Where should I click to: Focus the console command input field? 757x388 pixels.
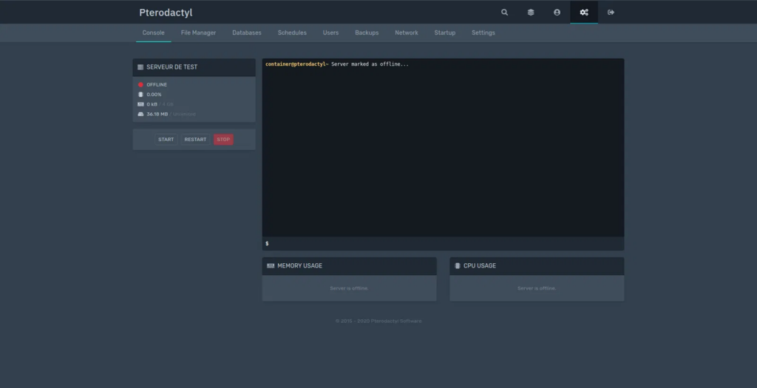444,243
